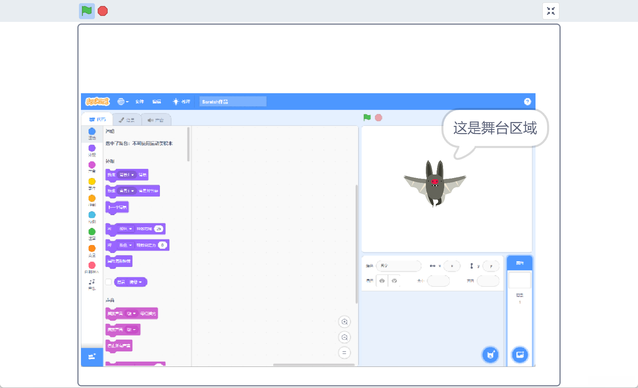The width and height of the screenshot is (638, 388).
Task: Click the workspace horizontal scrollbar
Action: [314, 364]
